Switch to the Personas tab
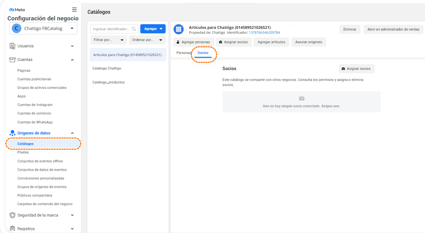Screen dimensions: 425x233 click(184, 53)
